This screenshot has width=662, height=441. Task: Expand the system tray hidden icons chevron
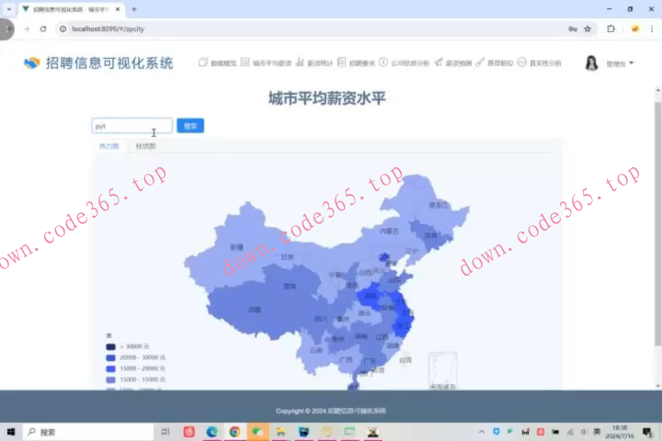[x=481, y=432]
